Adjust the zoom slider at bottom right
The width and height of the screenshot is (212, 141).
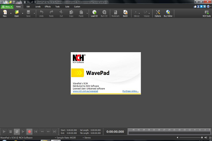coord(202,137)
